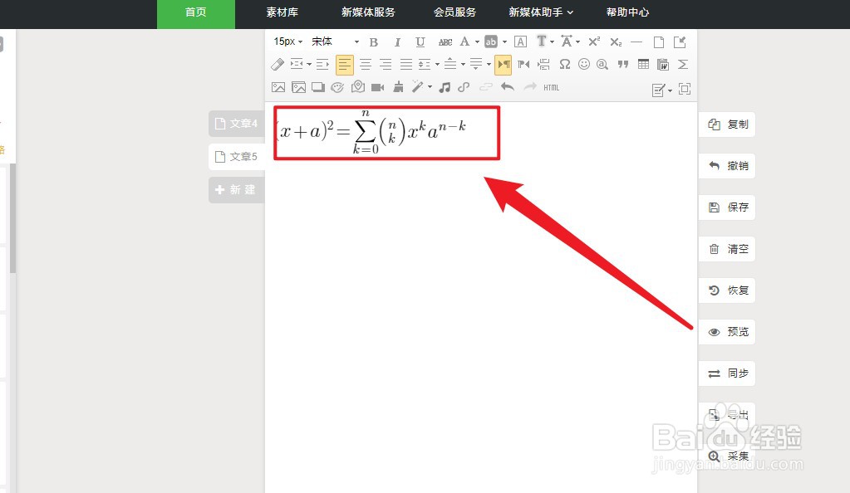The image size is (850, 493).
Task: Expand the 新媒体助手 menu chevron
Action: pyautogui.click(x=570, y=12)
